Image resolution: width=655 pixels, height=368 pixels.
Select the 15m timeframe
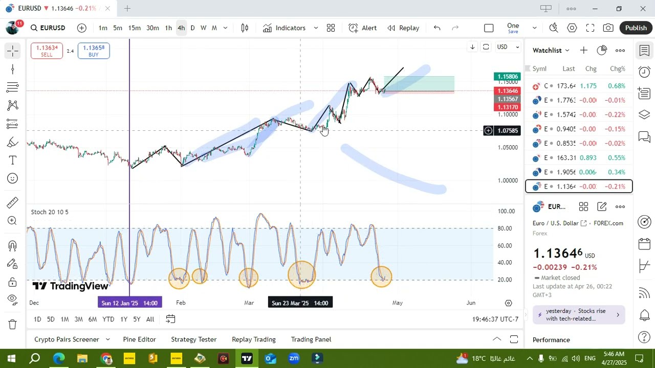click(x=135, y=28)
